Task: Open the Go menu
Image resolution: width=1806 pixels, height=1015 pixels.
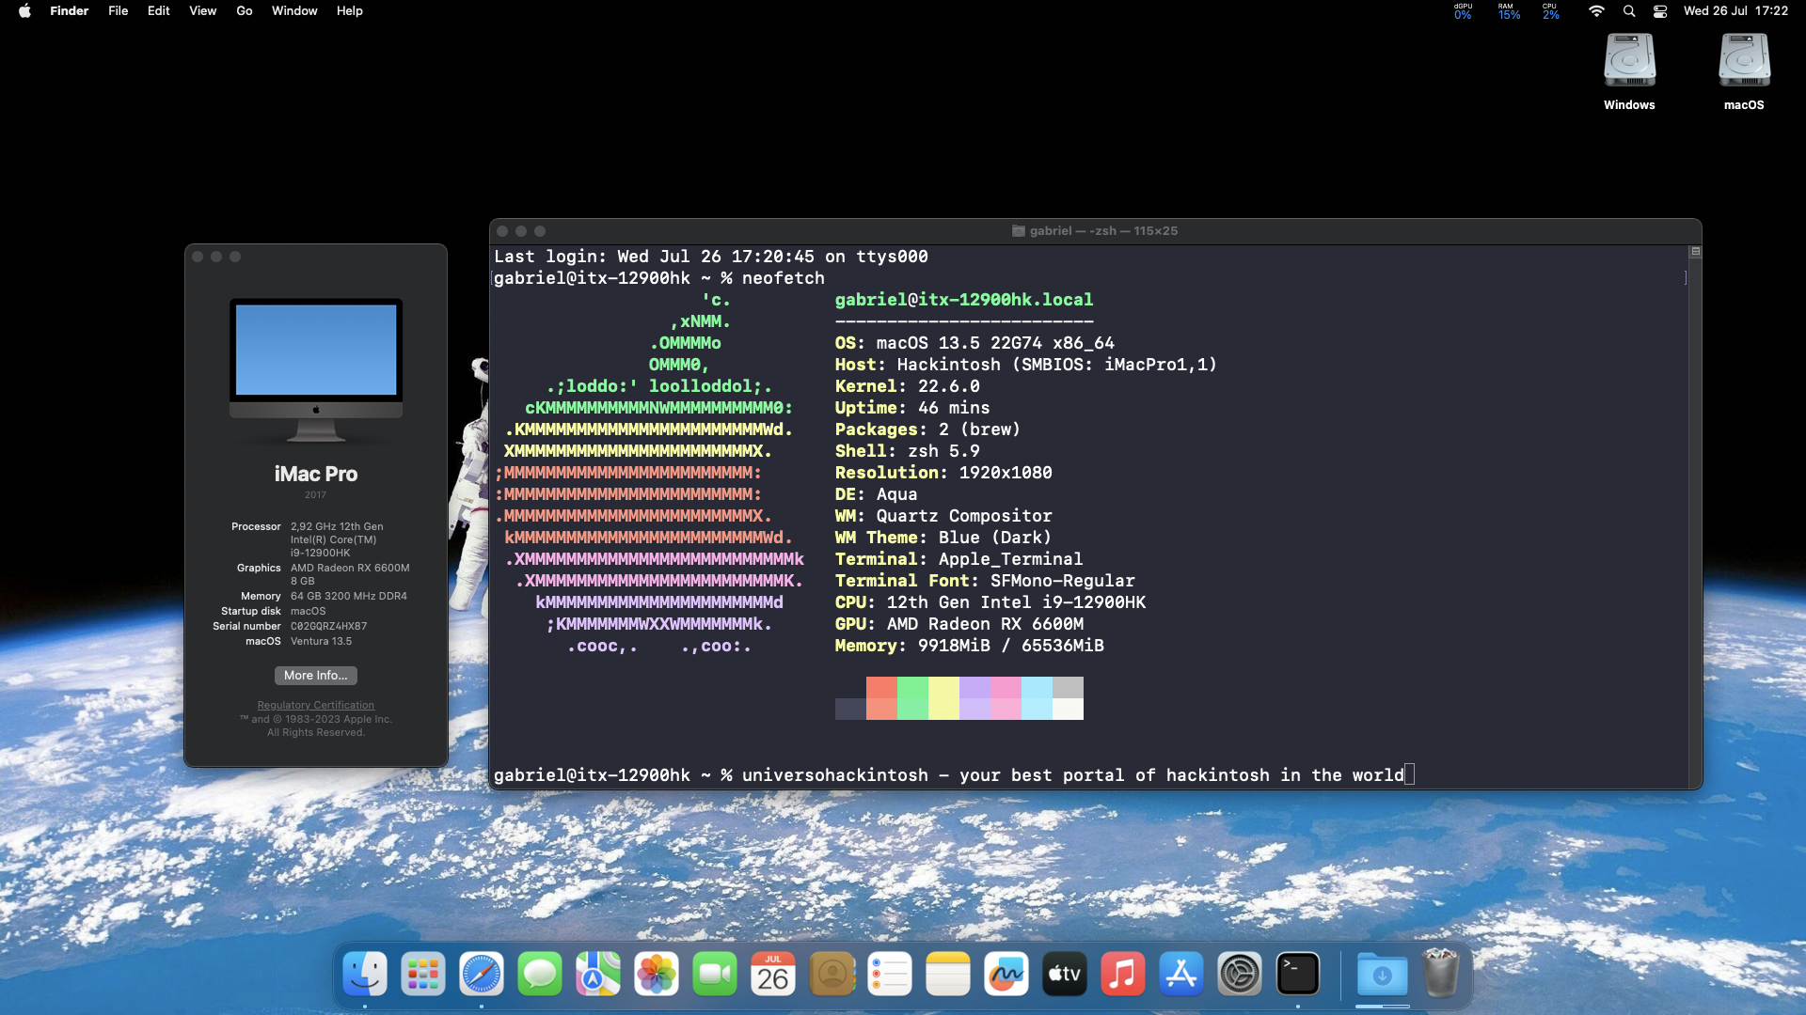Action: pyautogui.click(x=245, y=11)
